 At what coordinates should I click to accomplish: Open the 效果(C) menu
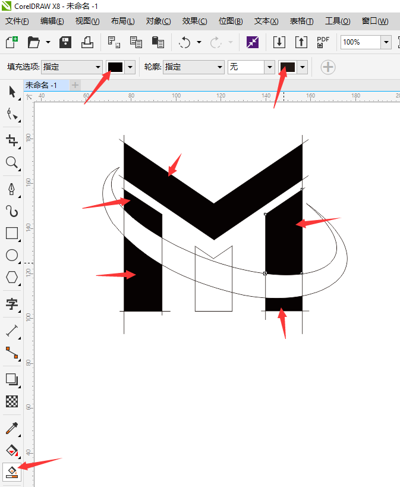(x=194, y=21)
